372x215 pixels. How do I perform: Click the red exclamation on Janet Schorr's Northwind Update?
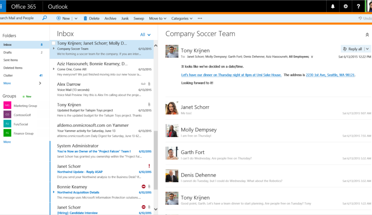click(x=149, y=166)
